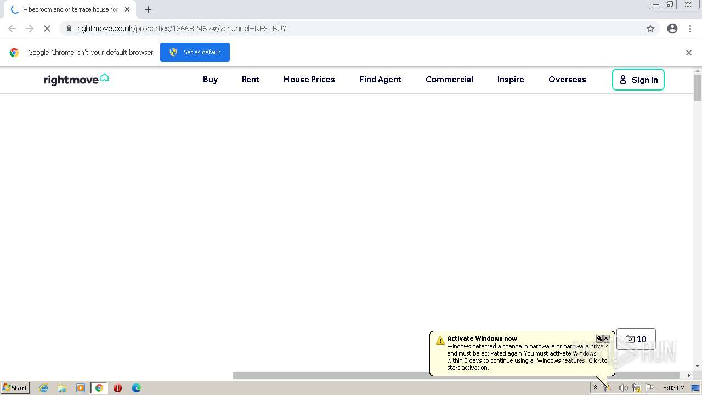Open the rightmove home logo
Viewport: 702px width, 395px height.
[x=76, y=80]
